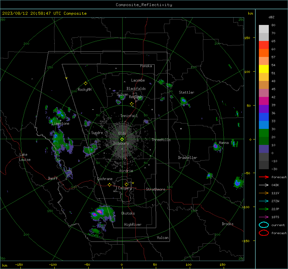Viewport: 288px width, 269px height.
Task: Click the Drumheller city label
Action: click(x=188, y=158)
